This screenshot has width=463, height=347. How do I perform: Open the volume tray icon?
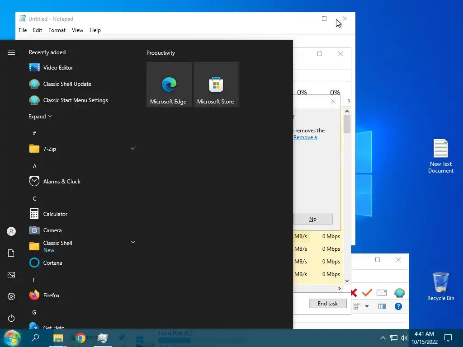coord(404,338)
